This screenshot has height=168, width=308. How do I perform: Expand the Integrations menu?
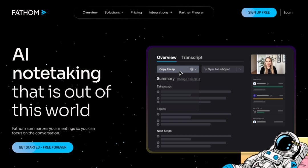click(160, 12)
